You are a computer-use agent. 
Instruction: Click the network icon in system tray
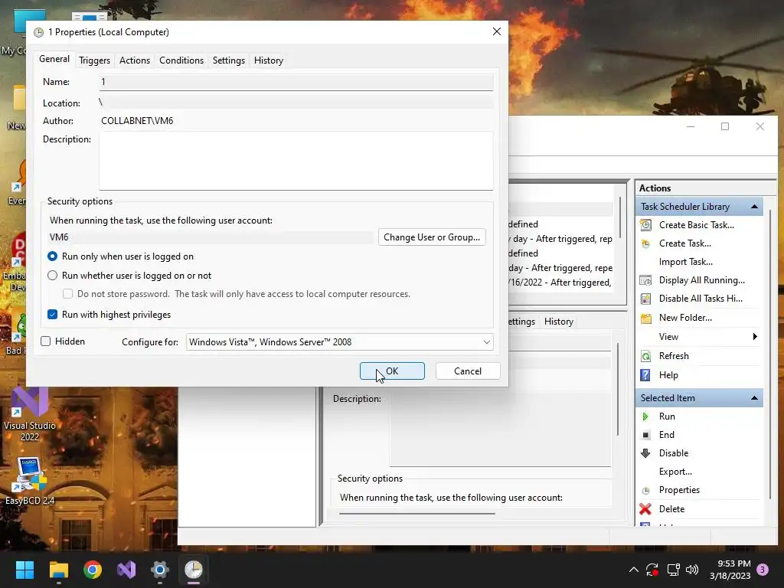click(673, 570)
